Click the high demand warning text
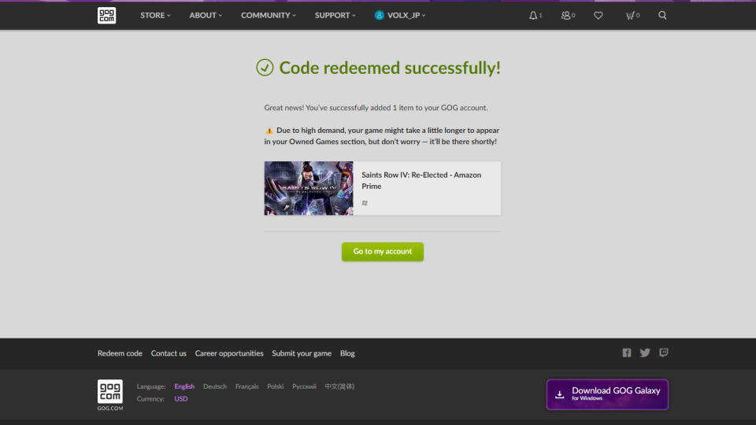The width and height of the screenshot is (756, 425). click(382, 136)
